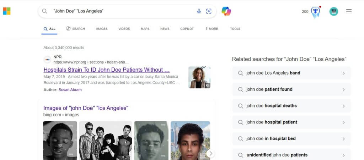
Task: Select 'About 3,340,000 results' text
Action: (64, 48)
